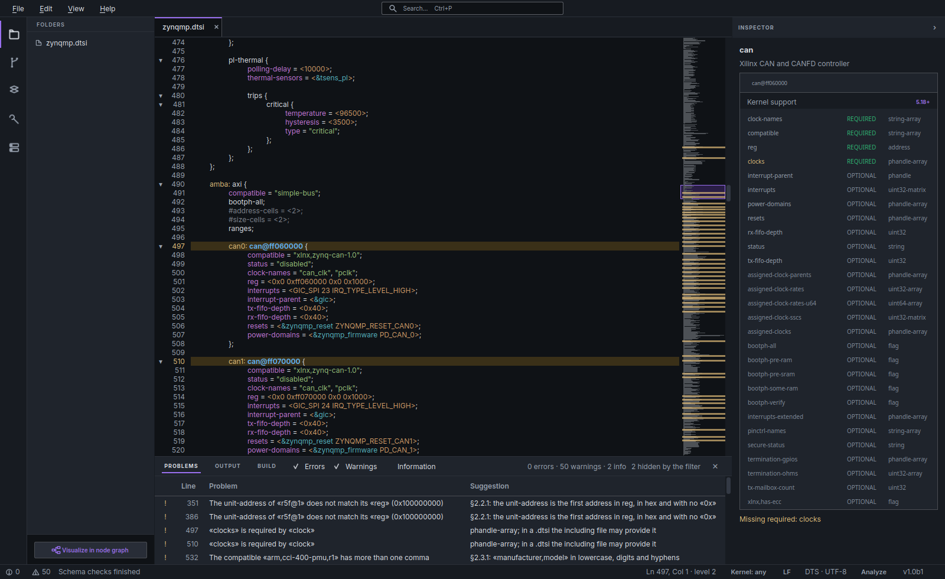Collapse the critical block at line 481
This screenshot has width=945, height=579.
(x=161, y=105)
